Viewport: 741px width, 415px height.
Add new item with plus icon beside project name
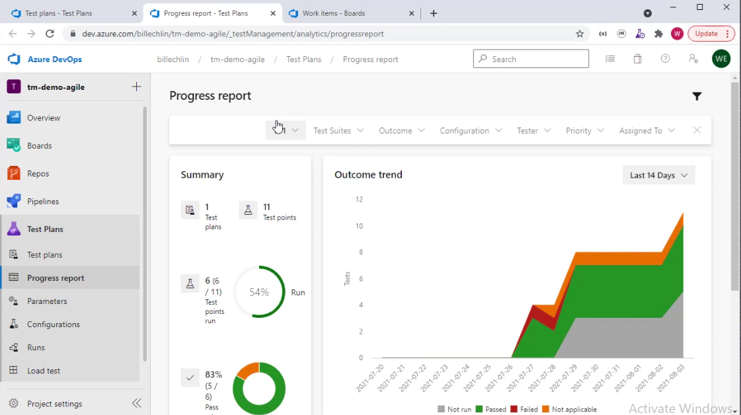pos(136,87)
